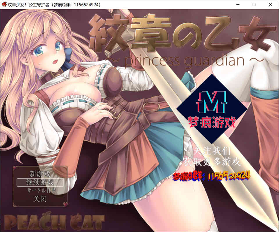Maximize the game window
The width and height of the screenshot is (279, 232).
[x=254, y=4]
